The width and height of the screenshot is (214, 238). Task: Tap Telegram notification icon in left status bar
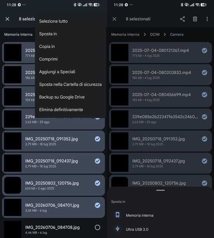click(x=19, y=5)
